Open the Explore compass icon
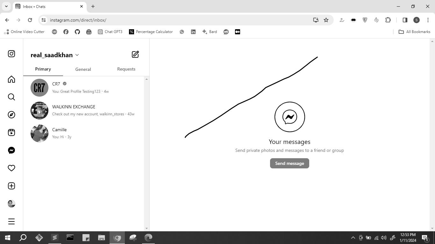 pos(11,115)
